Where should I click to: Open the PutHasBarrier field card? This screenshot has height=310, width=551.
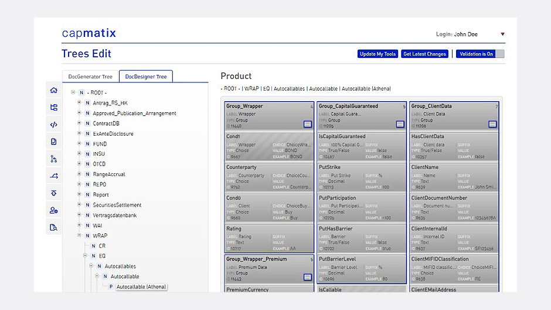coord(362,239)
